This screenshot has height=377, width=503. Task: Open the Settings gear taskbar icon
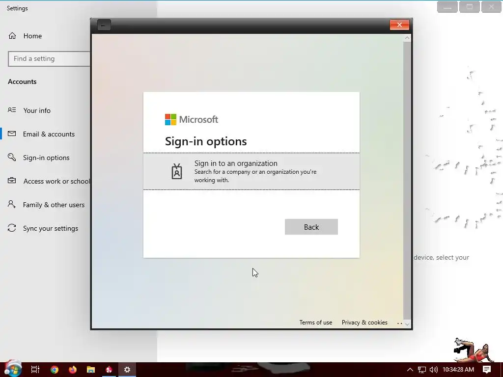point(127,370)
